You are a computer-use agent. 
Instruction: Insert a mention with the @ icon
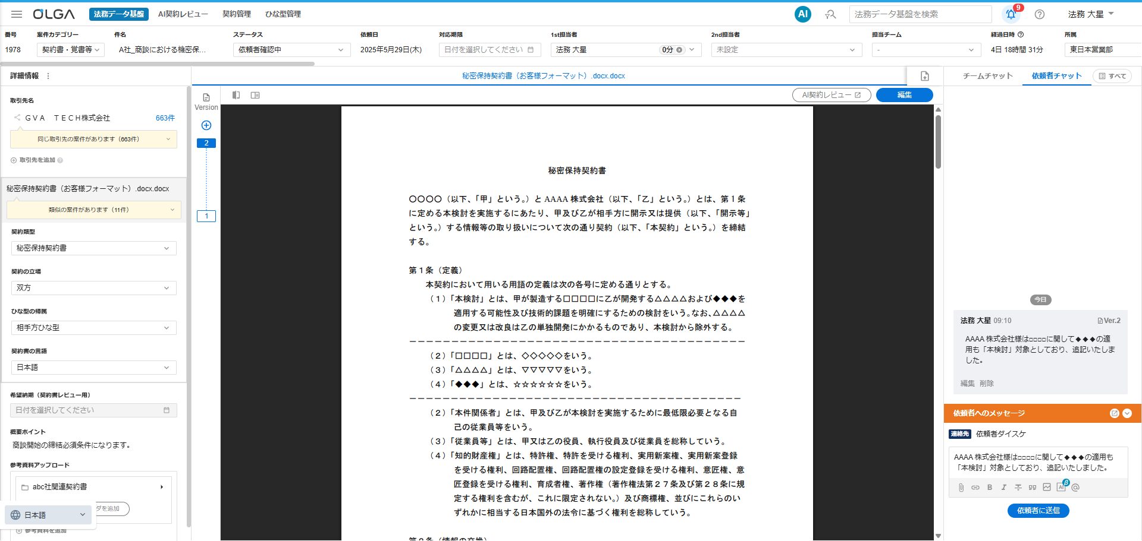[1075, 488]
